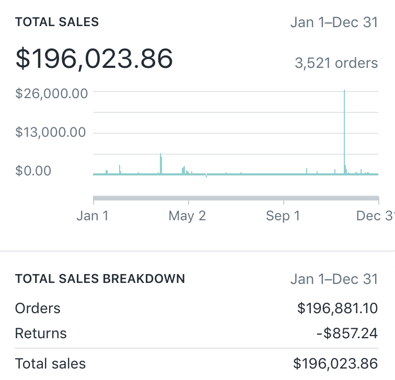Image resolution: width=395 pixels, height=380 pixels.
Task: Open the Returns row in the breakdown
Action: 41,334
